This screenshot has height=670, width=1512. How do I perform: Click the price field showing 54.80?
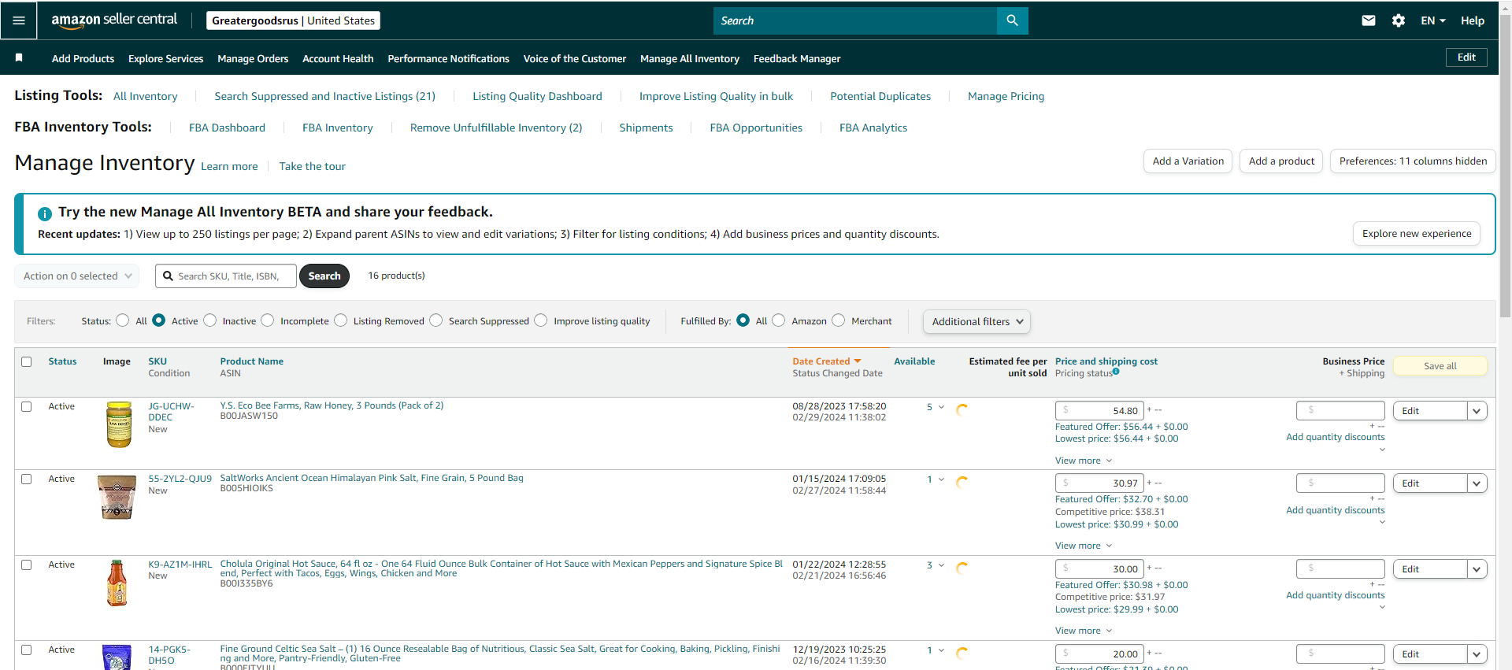[1099, 411]
